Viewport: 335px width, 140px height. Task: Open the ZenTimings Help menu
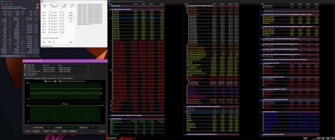coord(11,4)
